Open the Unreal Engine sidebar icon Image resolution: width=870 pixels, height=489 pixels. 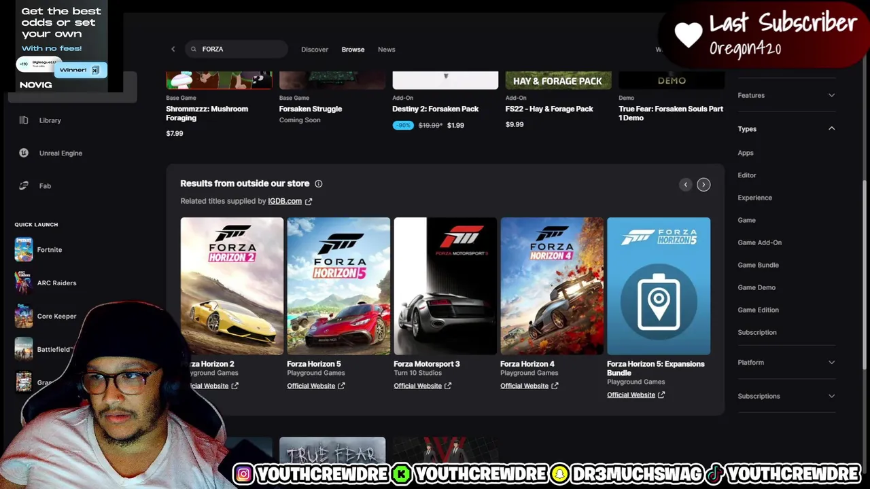point(24,153)
